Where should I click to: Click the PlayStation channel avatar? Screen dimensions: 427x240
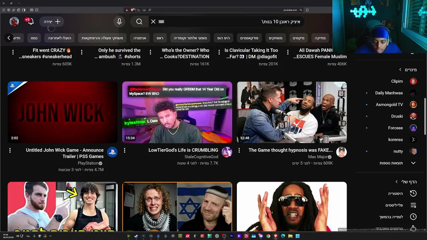click(x=112, y=152)
